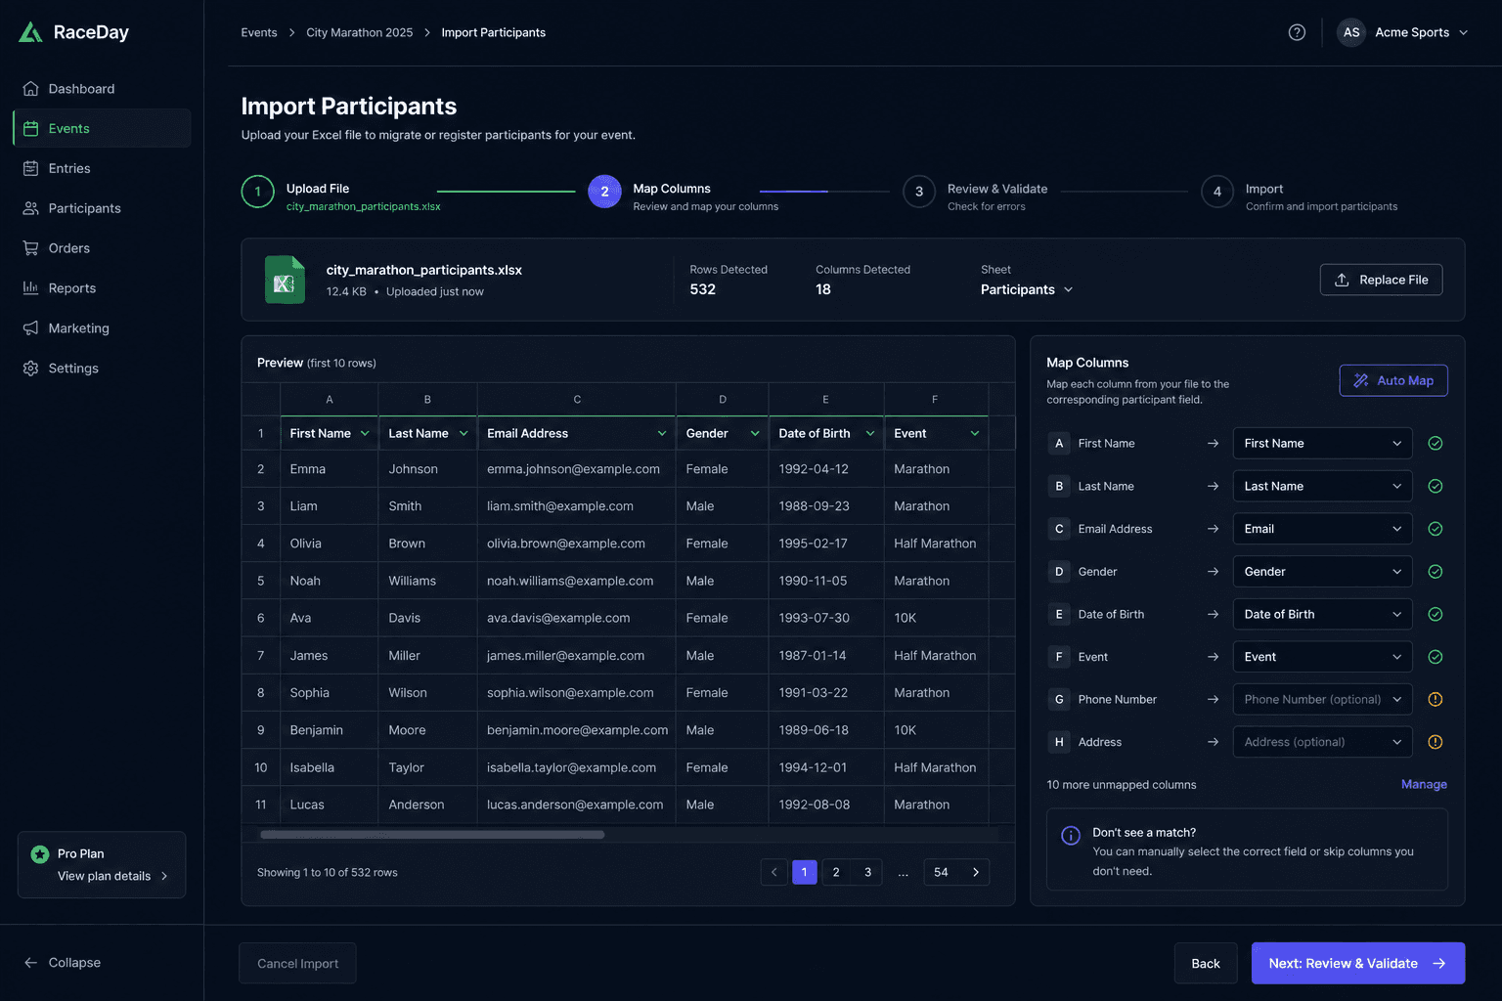This screenshot has height=1001, width=1502.
Task: Click emma.johnson@example.com cell
Action: pos(577,469)
